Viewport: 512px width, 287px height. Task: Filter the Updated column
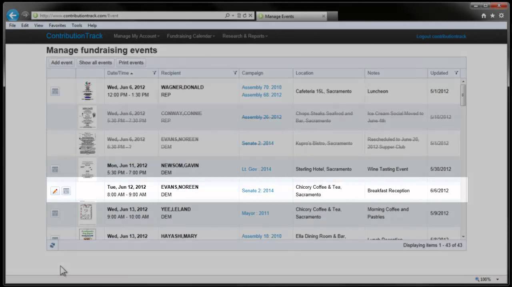(456, 73)
